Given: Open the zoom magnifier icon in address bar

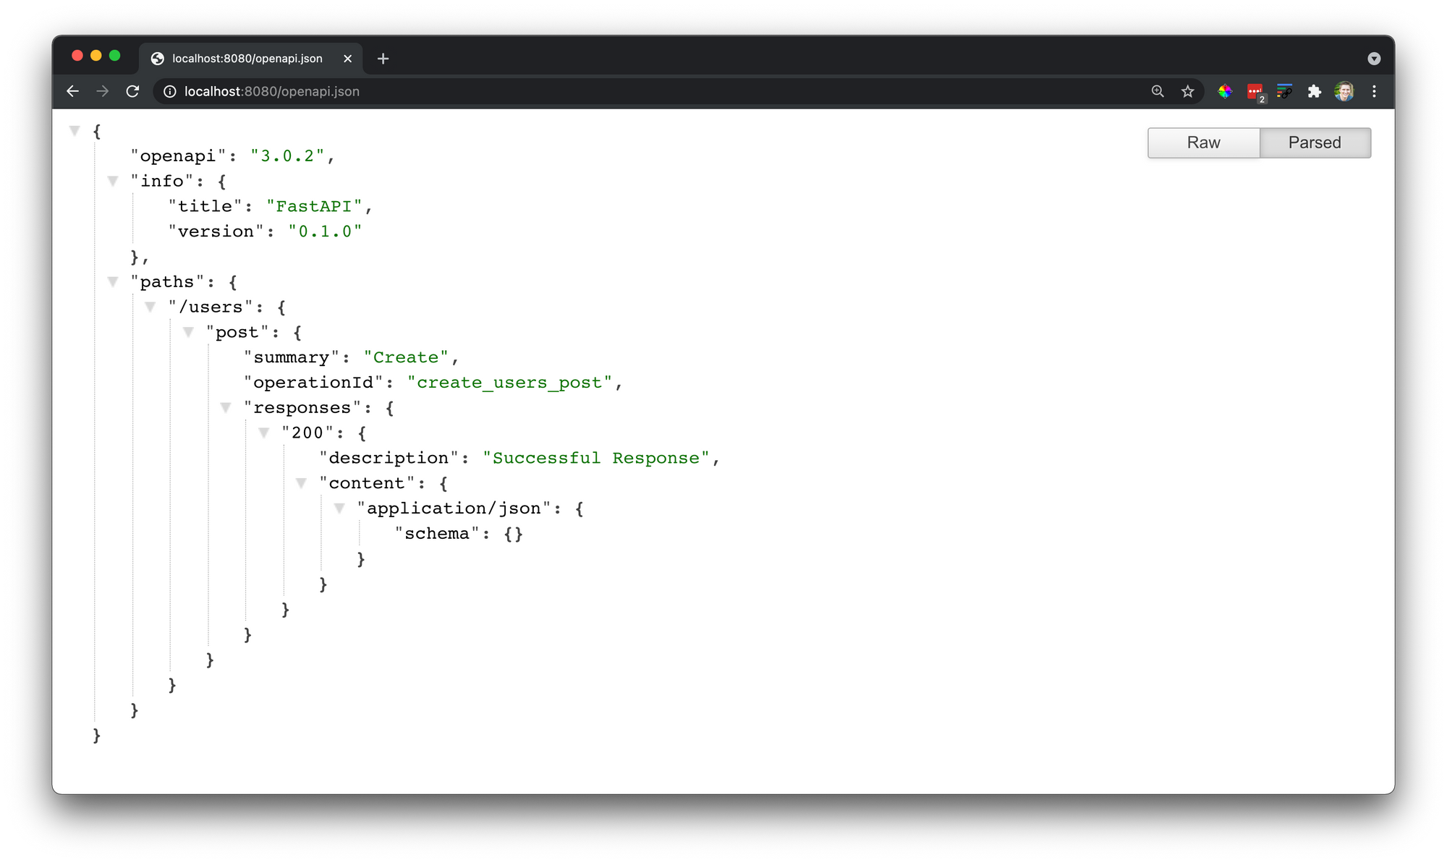Looking at the screenshot, I should coord(1158,91).
